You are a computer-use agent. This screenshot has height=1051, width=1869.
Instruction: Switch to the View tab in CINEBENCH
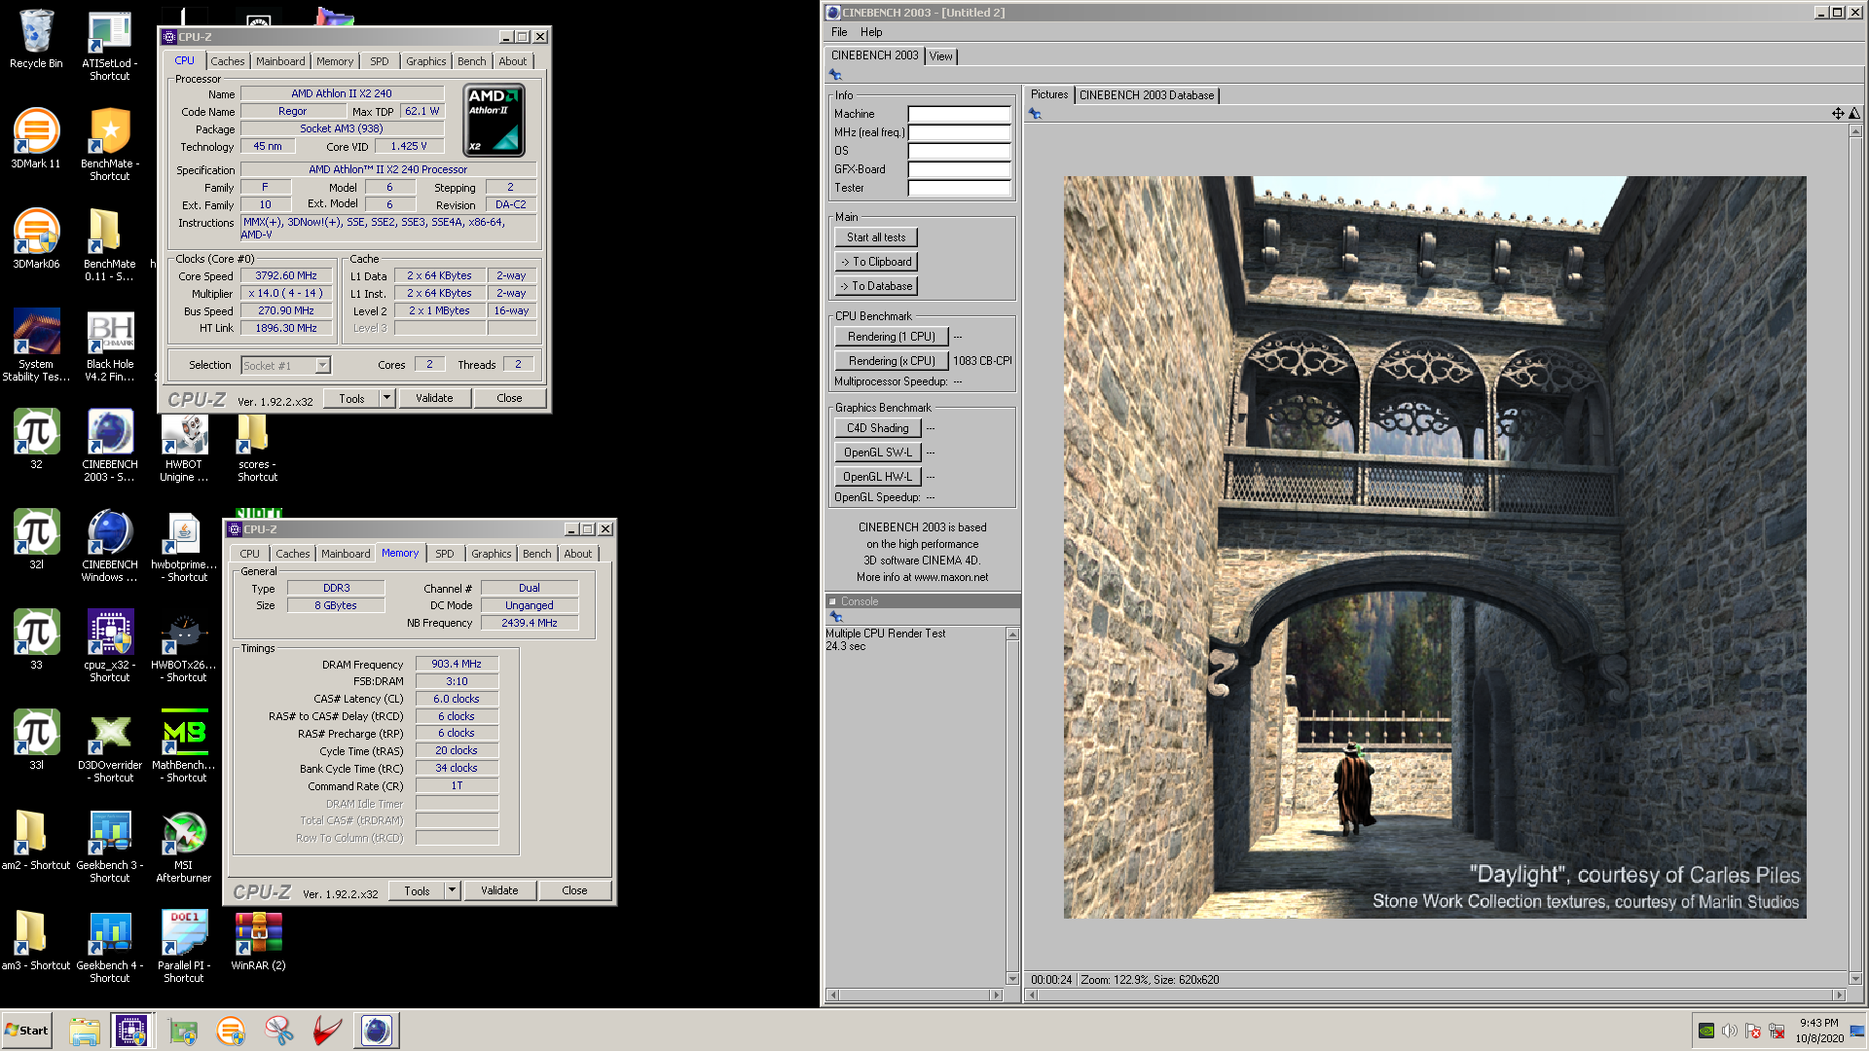[940, 56]
